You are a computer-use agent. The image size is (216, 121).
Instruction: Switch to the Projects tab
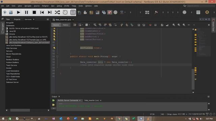[17, 19]
